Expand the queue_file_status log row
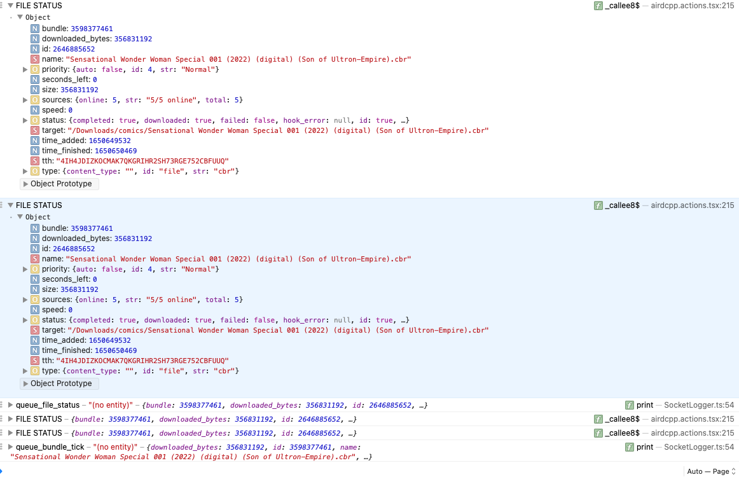The image size is (739, 477). point(10,405)
